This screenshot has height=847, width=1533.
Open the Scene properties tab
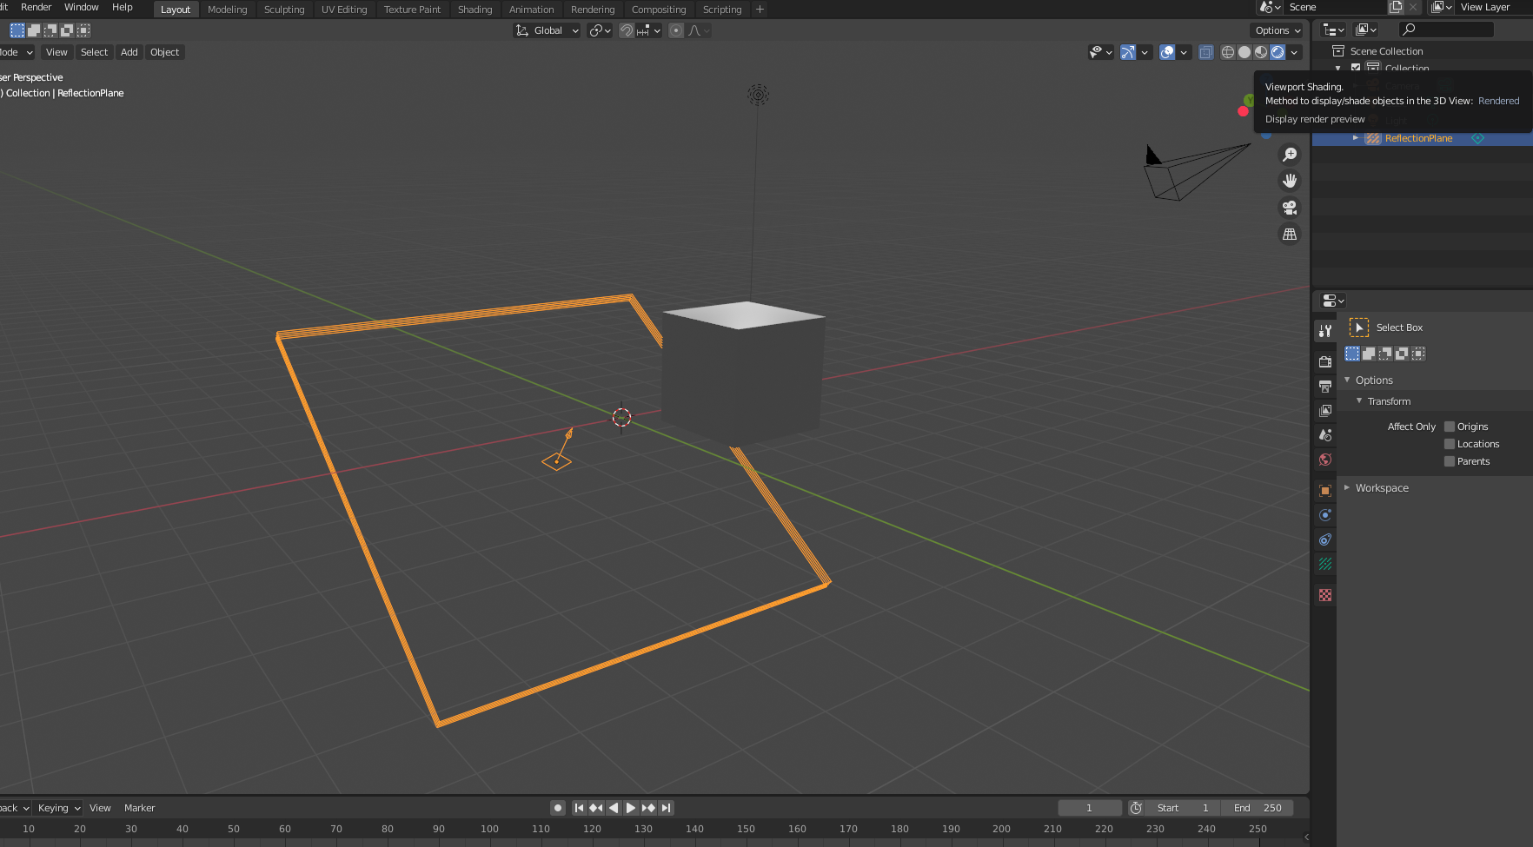(1325, 434)
